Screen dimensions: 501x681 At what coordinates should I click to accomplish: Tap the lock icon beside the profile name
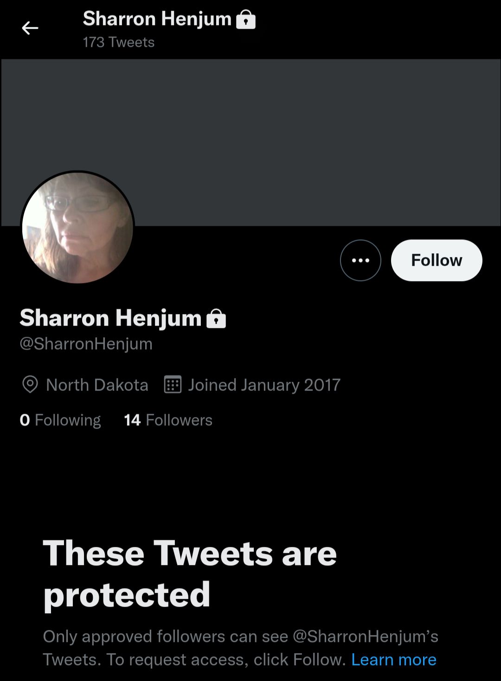[x=216, y=319]
